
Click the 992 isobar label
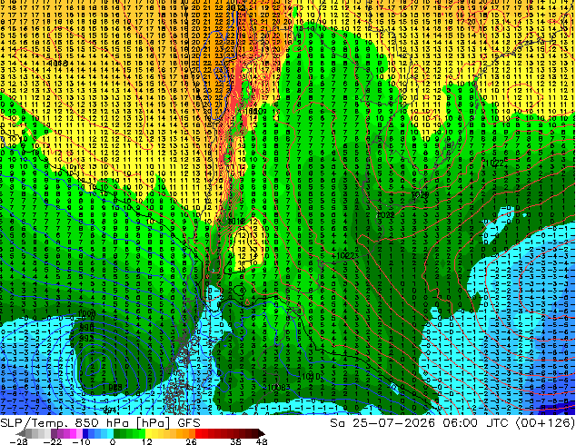(x=86, y=338)
